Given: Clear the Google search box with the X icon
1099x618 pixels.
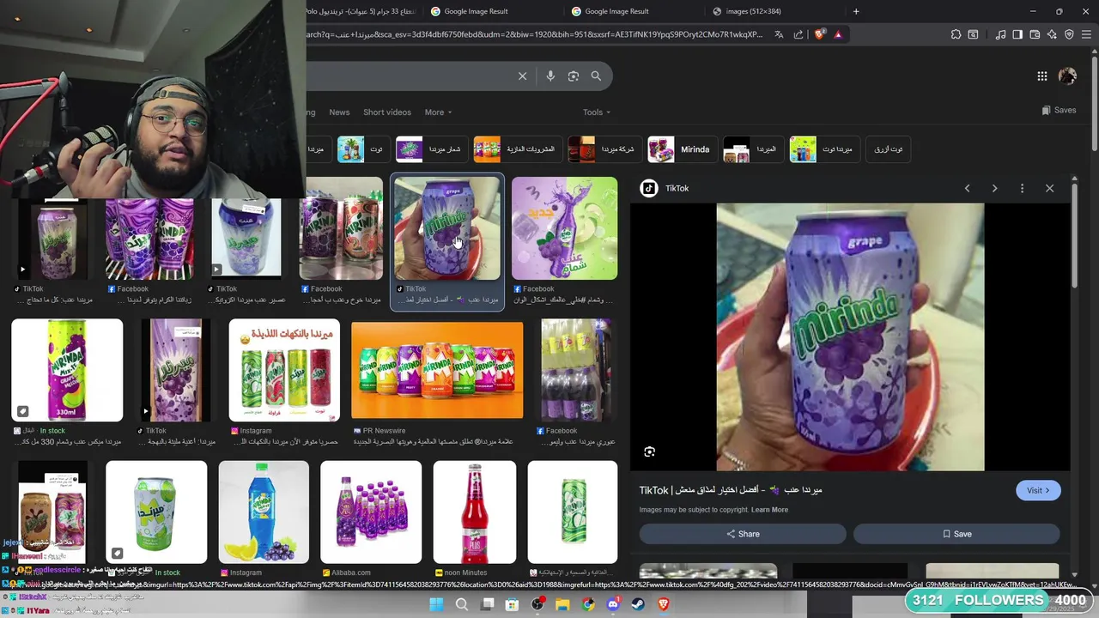Looking at the screenshot, I should click(x=522, y=76).
